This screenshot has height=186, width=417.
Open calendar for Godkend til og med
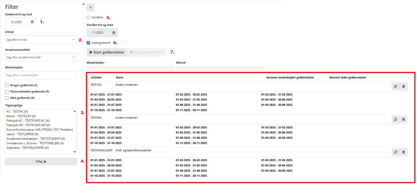point(32,22)
